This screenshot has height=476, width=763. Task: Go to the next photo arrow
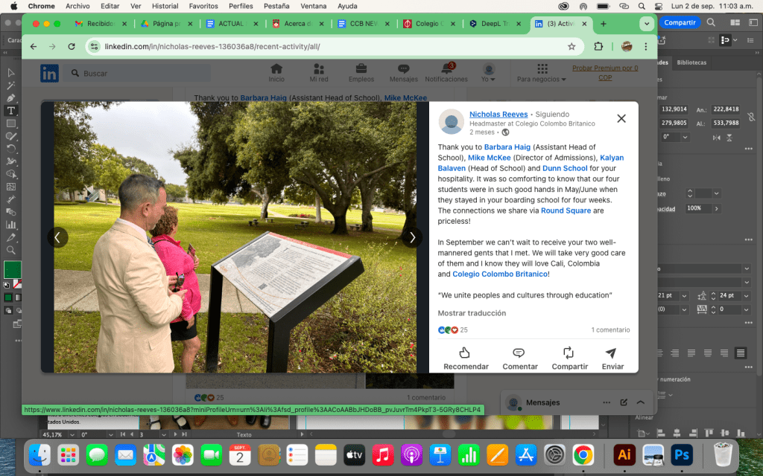[x=412, y=237]
